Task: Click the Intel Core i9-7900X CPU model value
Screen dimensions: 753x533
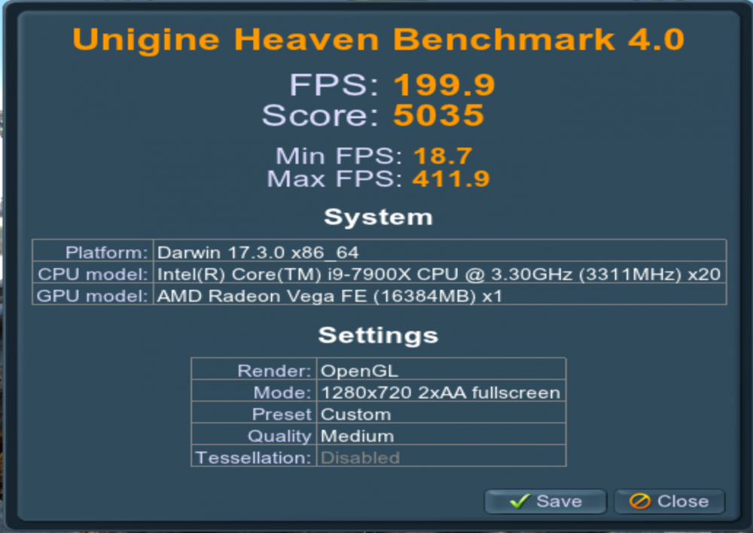Action: [x=439, y=274]
